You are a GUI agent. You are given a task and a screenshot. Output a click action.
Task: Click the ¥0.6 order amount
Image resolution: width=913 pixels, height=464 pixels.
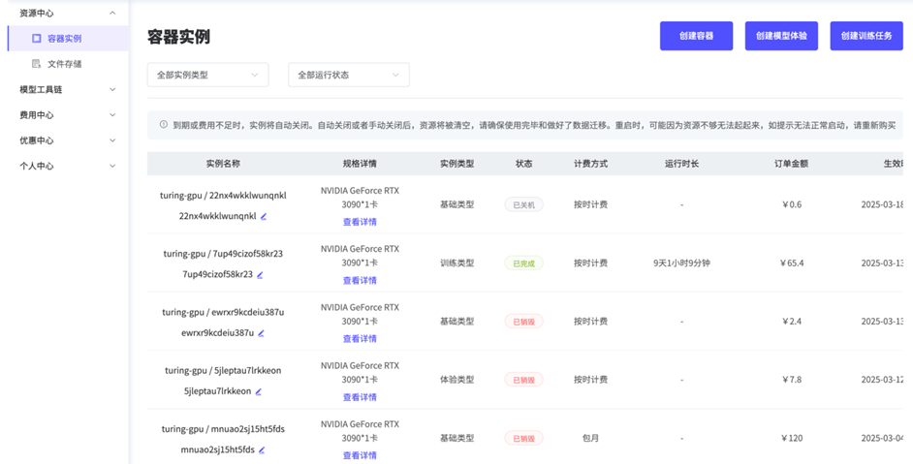click(x=792, y=204)
